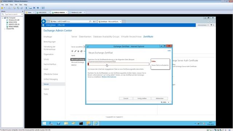Screen dimensions: 233x131
Task: Select Nachrichtenfluss in EAC sidebar
Action: (50, 64)
